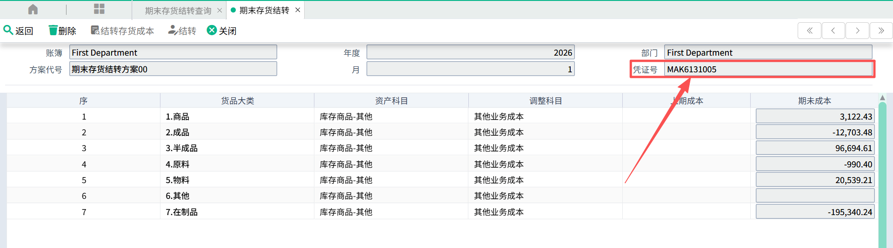This screenshot has height=248, width=893.
Task: Click the 货品大类 column header
Action: click(x=237, y=101)
